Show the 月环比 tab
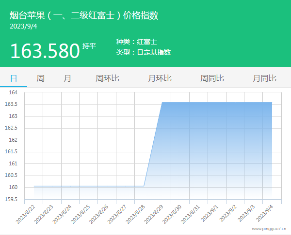The height and width of the screenshot is (235, 291). [x=160, y=78]
